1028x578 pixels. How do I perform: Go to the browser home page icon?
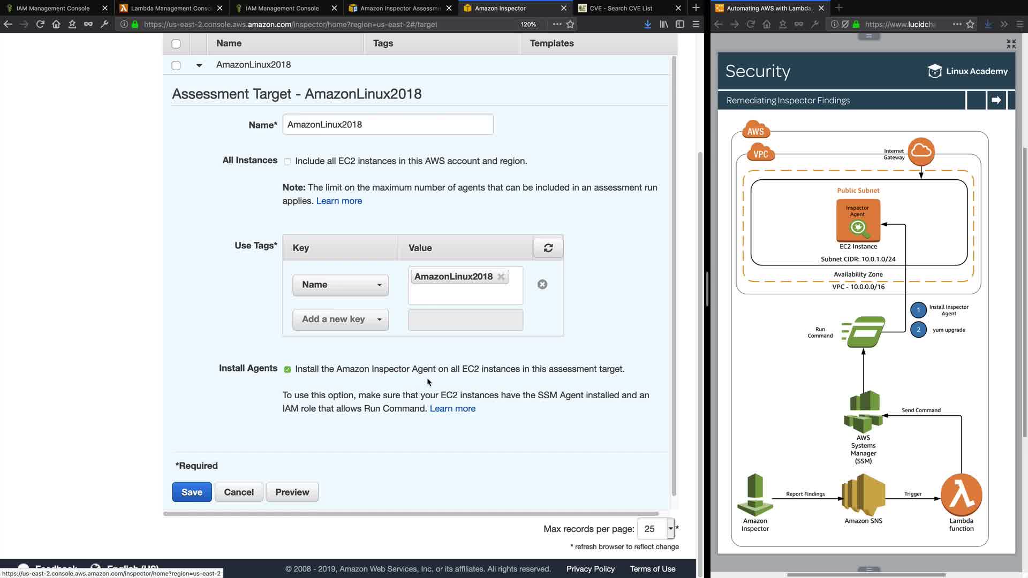coord(56,24)
